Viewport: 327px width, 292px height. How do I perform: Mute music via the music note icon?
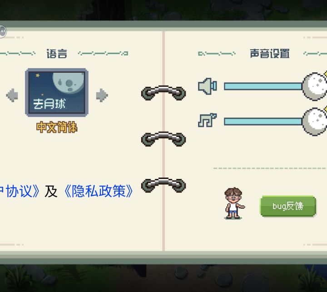click(207, 121)
